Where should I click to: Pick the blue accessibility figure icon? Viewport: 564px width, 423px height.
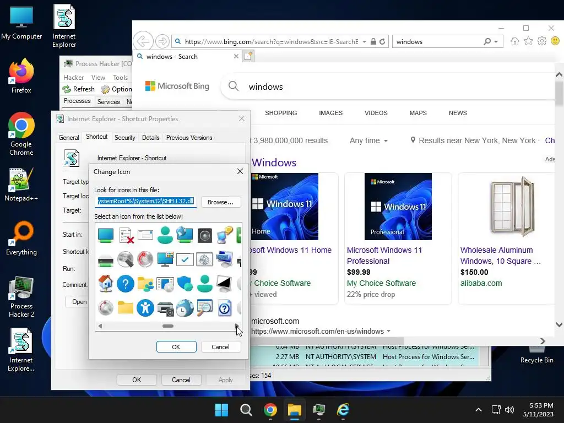[145, 308]
